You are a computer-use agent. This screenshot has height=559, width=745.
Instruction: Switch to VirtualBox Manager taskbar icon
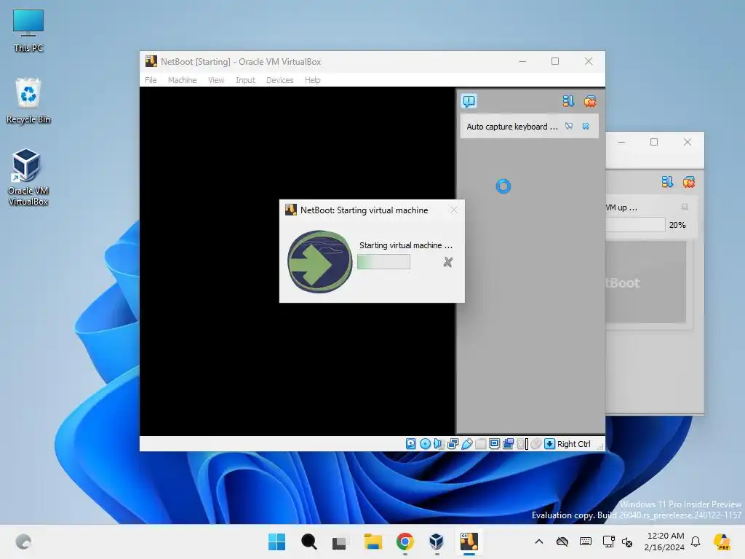(x=437, y=542)
